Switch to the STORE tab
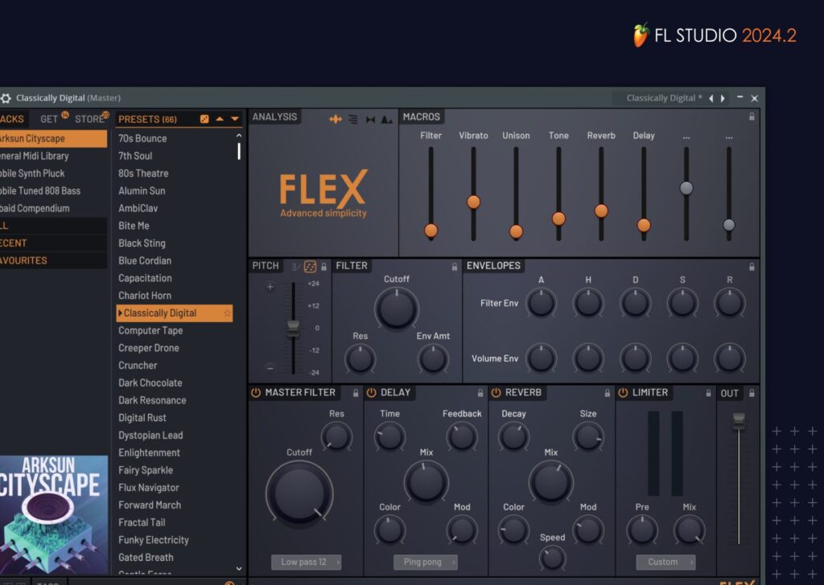Image resolution: width=824 pixels, height=585 pixels. (89, 119)
